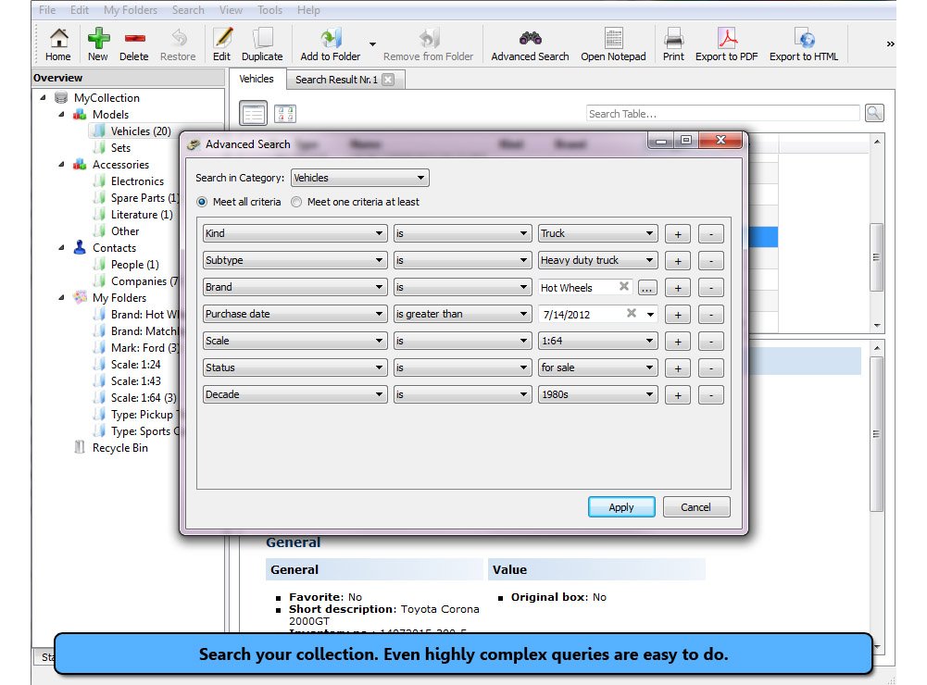Select the Sets tree item
The image size is (927, 685).
(x=120, y=148)
